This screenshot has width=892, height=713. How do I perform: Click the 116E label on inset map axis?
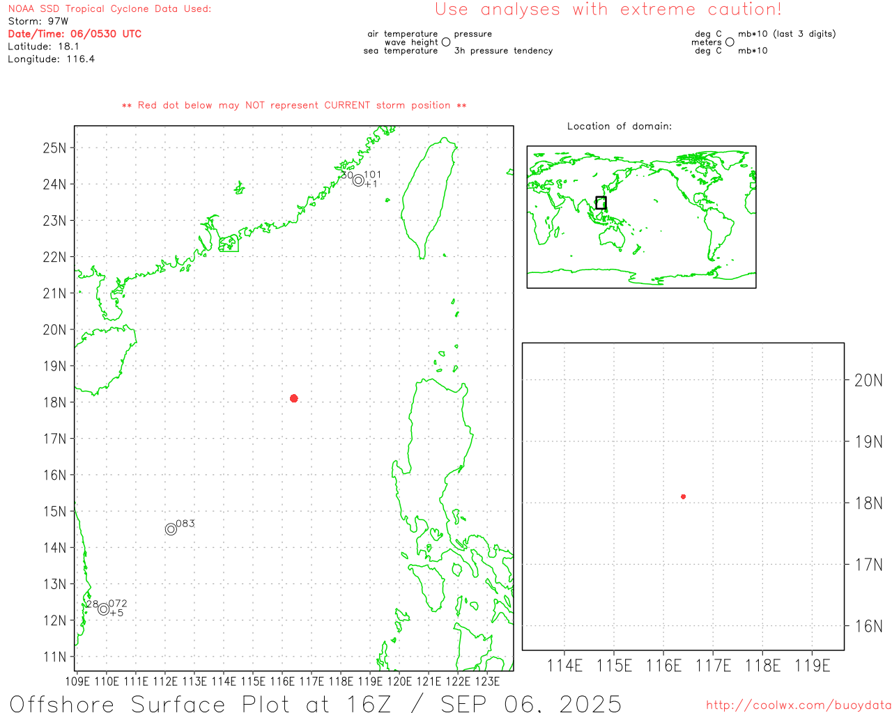coord(663,666)
